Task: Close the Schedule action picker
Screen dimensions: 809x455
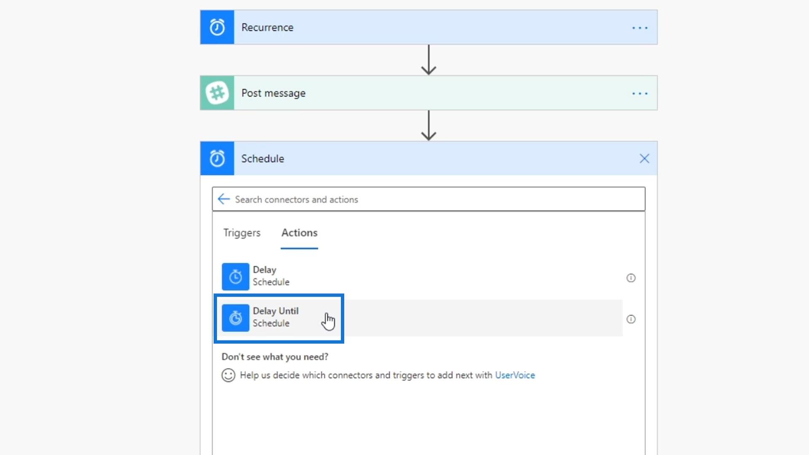Action: (x=644, y=159)
